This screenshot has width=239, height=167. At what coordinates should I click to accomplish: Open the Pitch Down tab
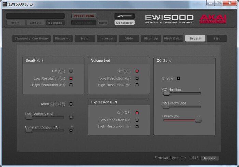tap(173, 39)
